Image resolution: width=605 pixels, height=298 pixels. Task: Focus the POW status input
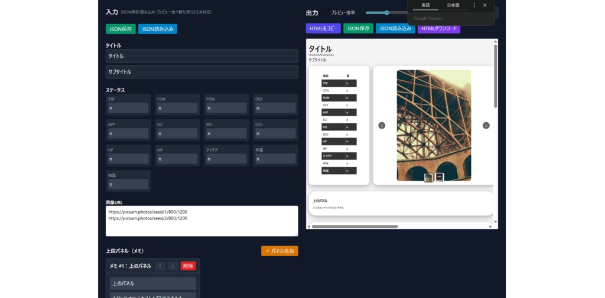[226, 108]
